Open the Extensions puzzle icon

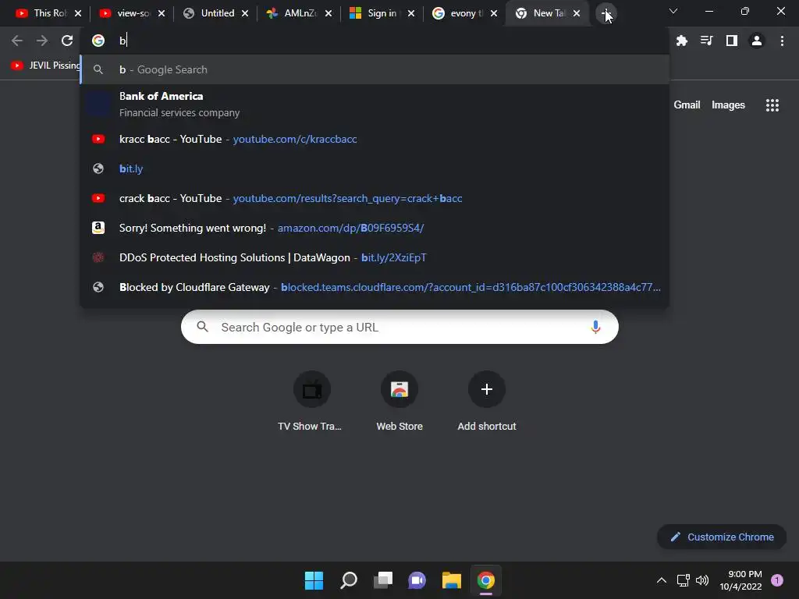[682, 41]
